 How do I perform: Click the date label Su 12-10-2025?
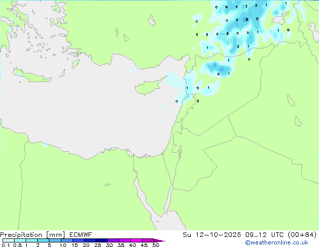(x=212, y=235)
